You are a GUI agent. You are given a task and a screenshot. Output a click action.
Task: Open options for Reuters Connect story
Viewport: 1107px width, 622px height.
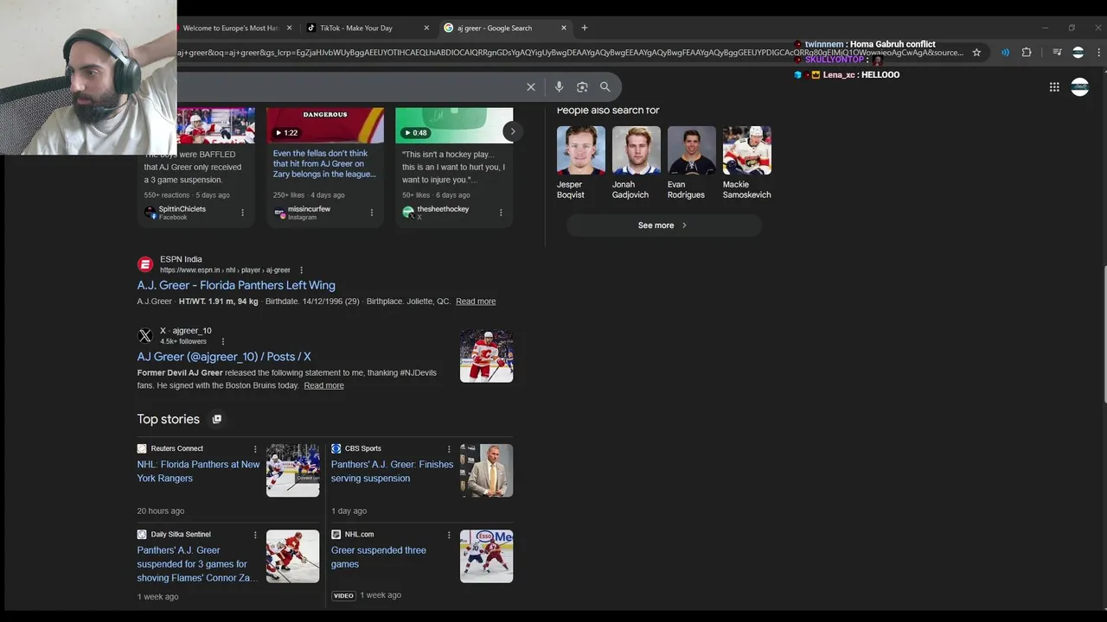[255, 449]
